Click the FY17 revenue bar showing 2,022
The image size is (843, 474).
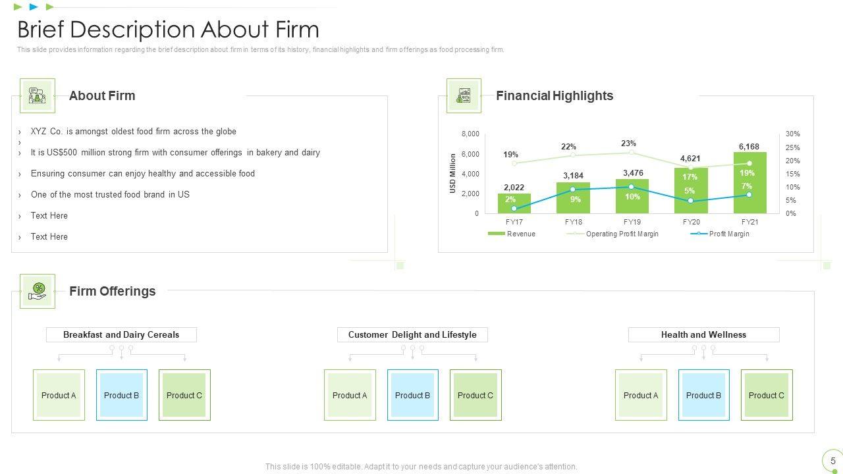pyautogui.click(x=514, y=203)
